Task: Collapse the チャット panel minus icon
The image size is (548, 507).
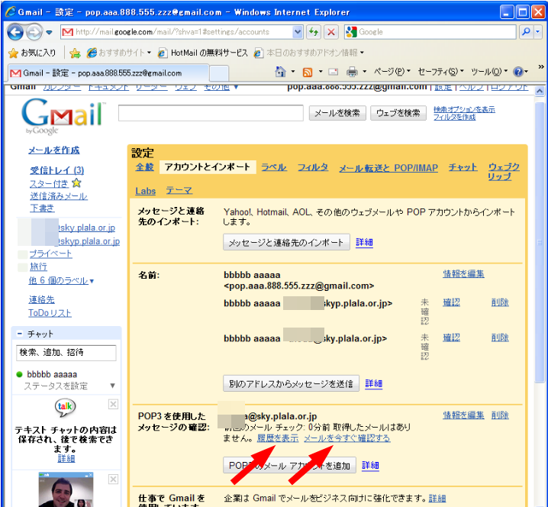Action: pyautogui.click(x=20, y=334)
